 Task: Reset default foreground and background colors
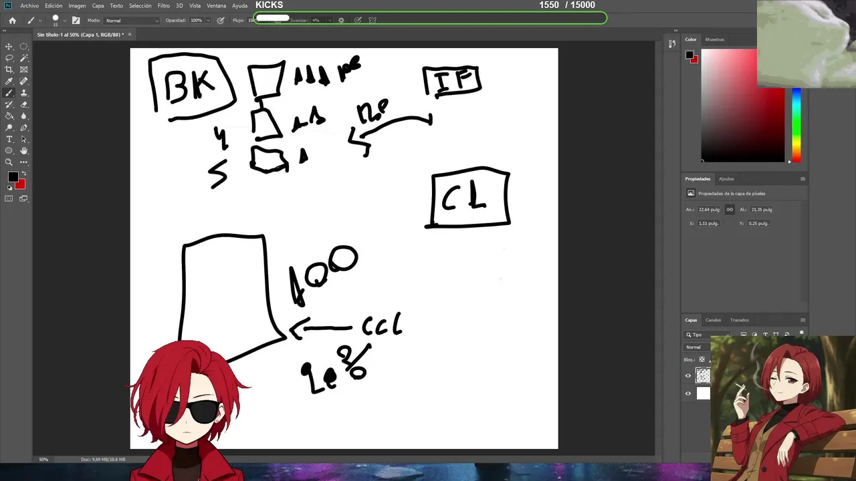click(x=9, y=188)
